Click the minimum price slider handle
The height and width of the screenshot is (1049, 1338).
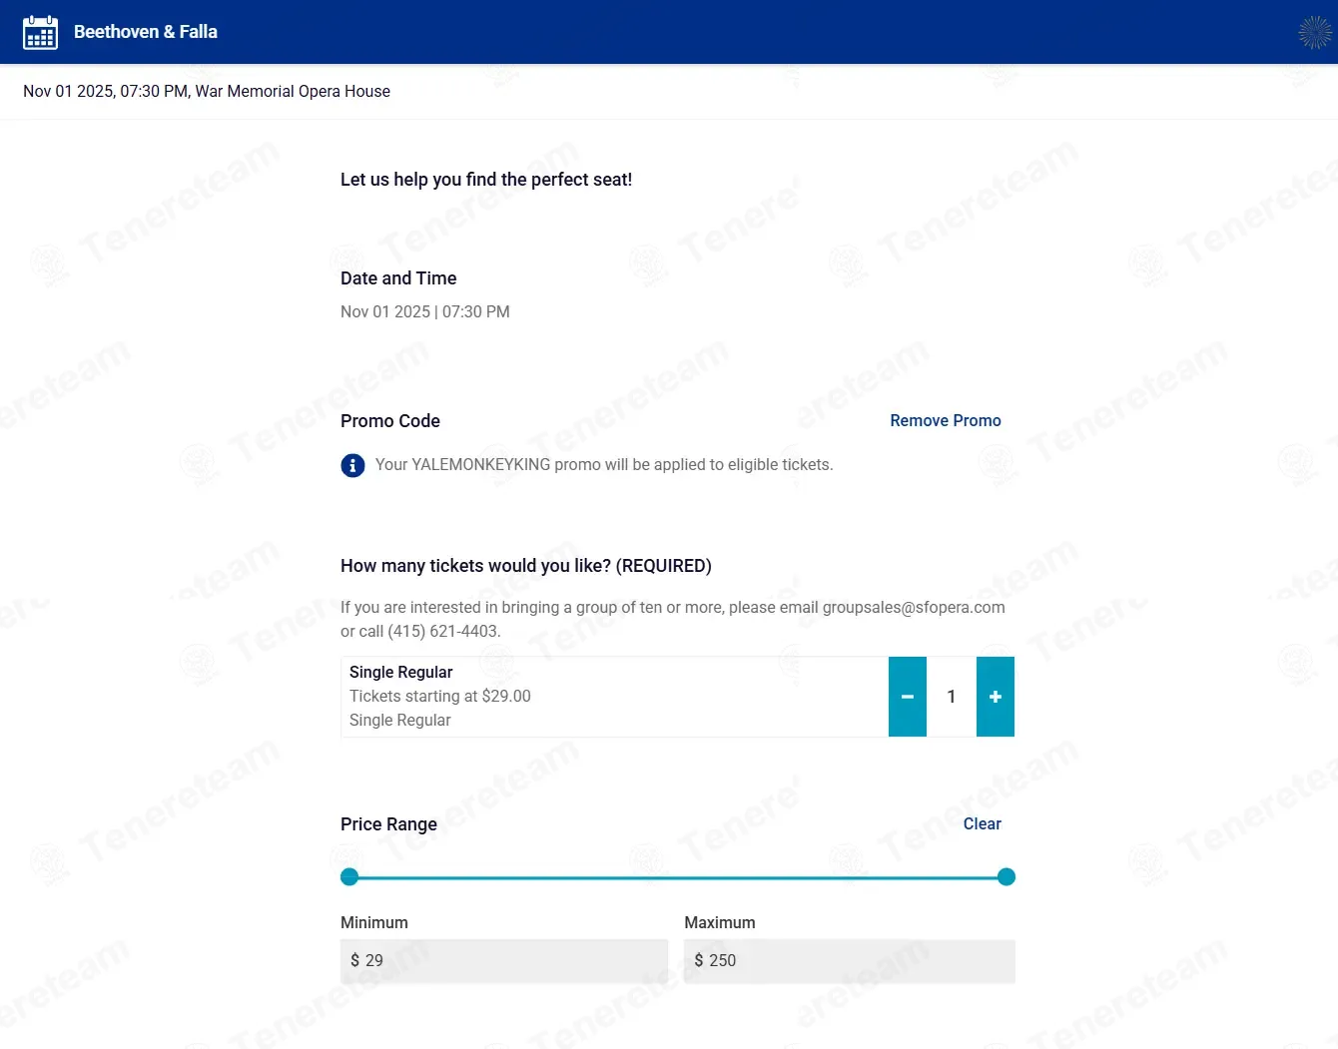tap(349, 877)
